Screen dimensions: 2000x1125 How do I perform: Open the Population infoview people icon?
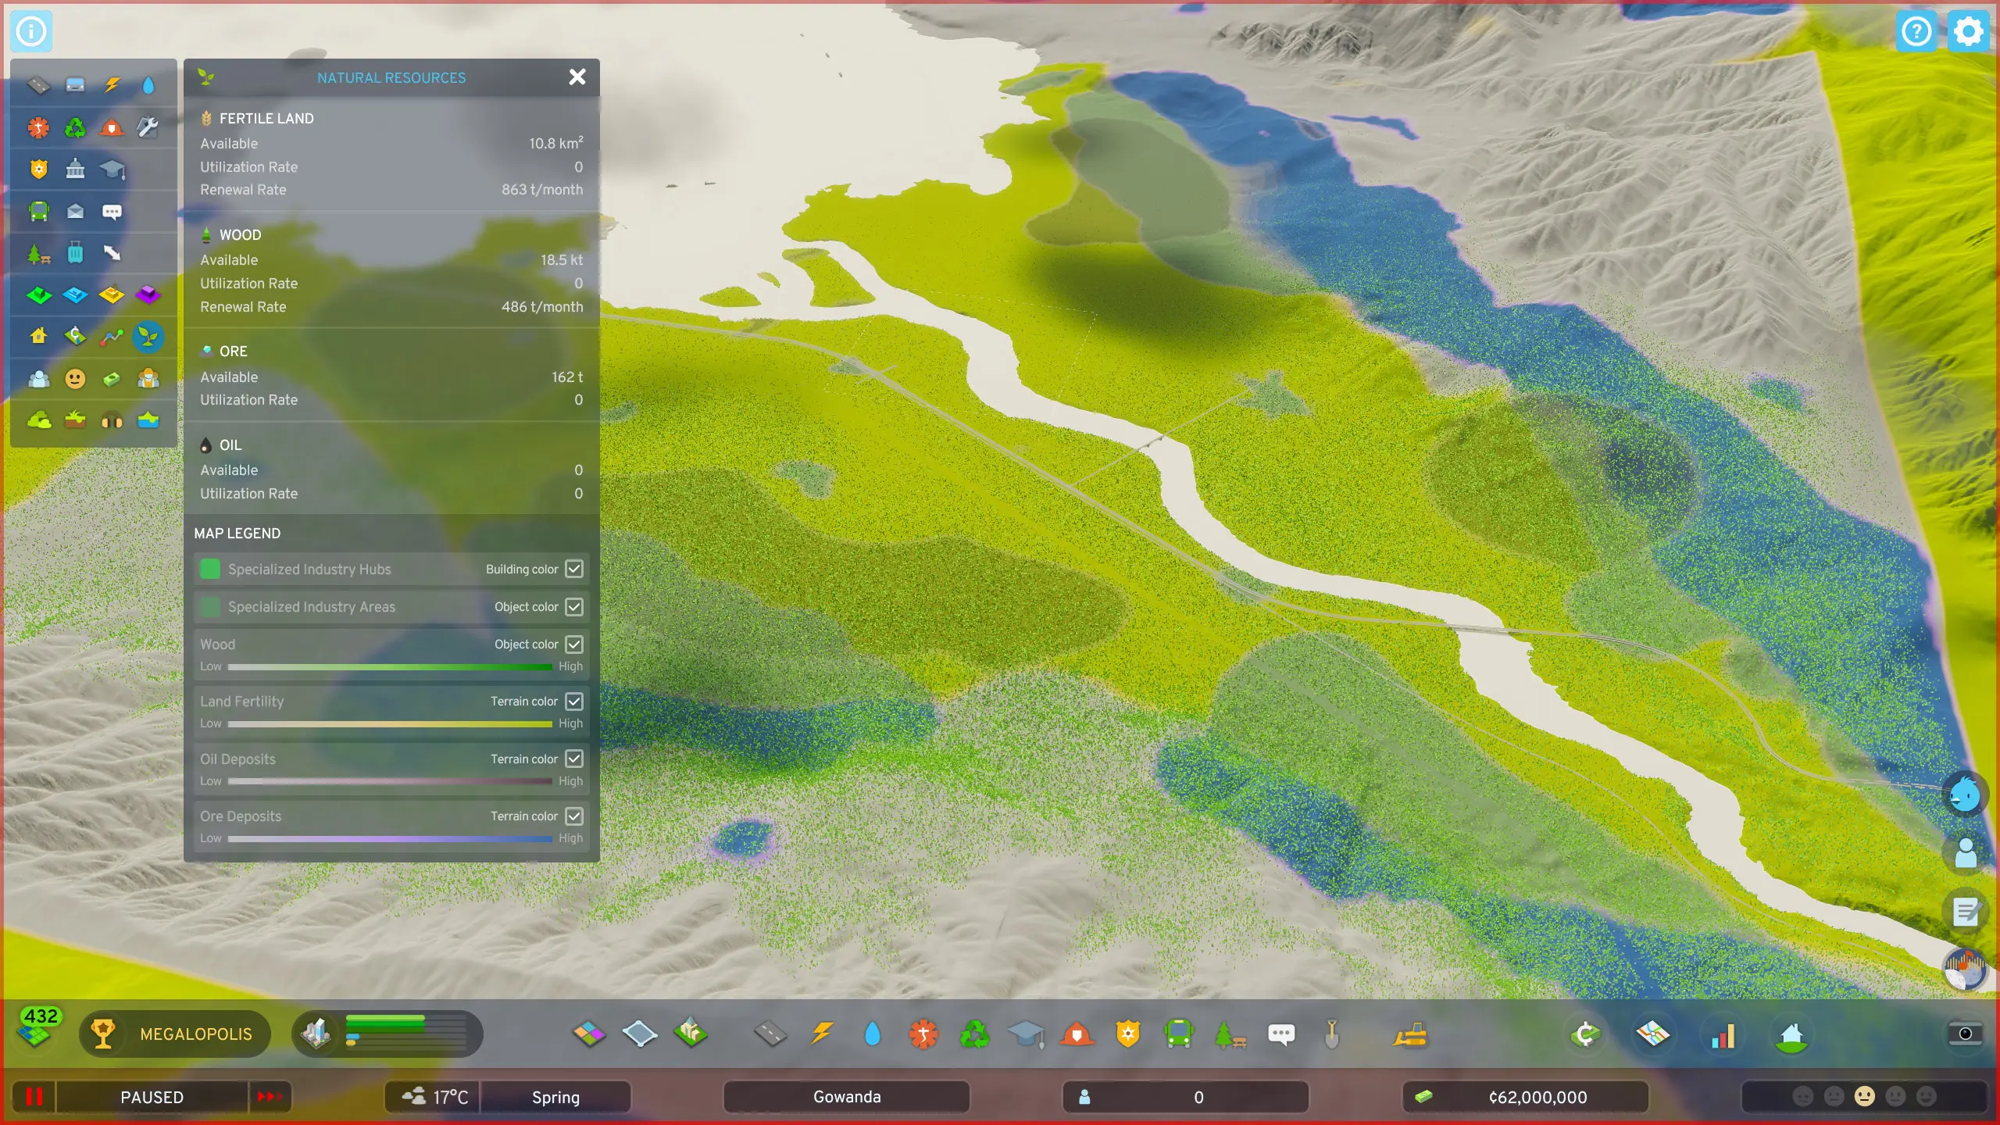(38, 379)
